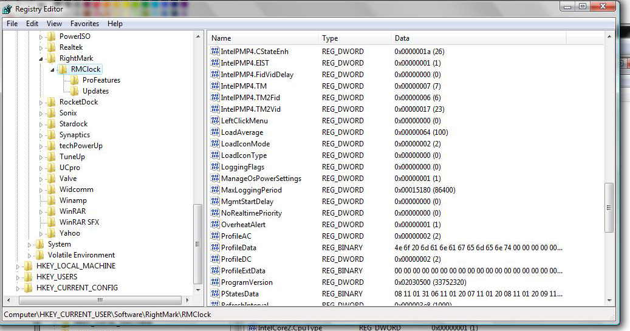Sort values by the Data column header
This screenshot has width=630, height=331.
coord(478,38)
